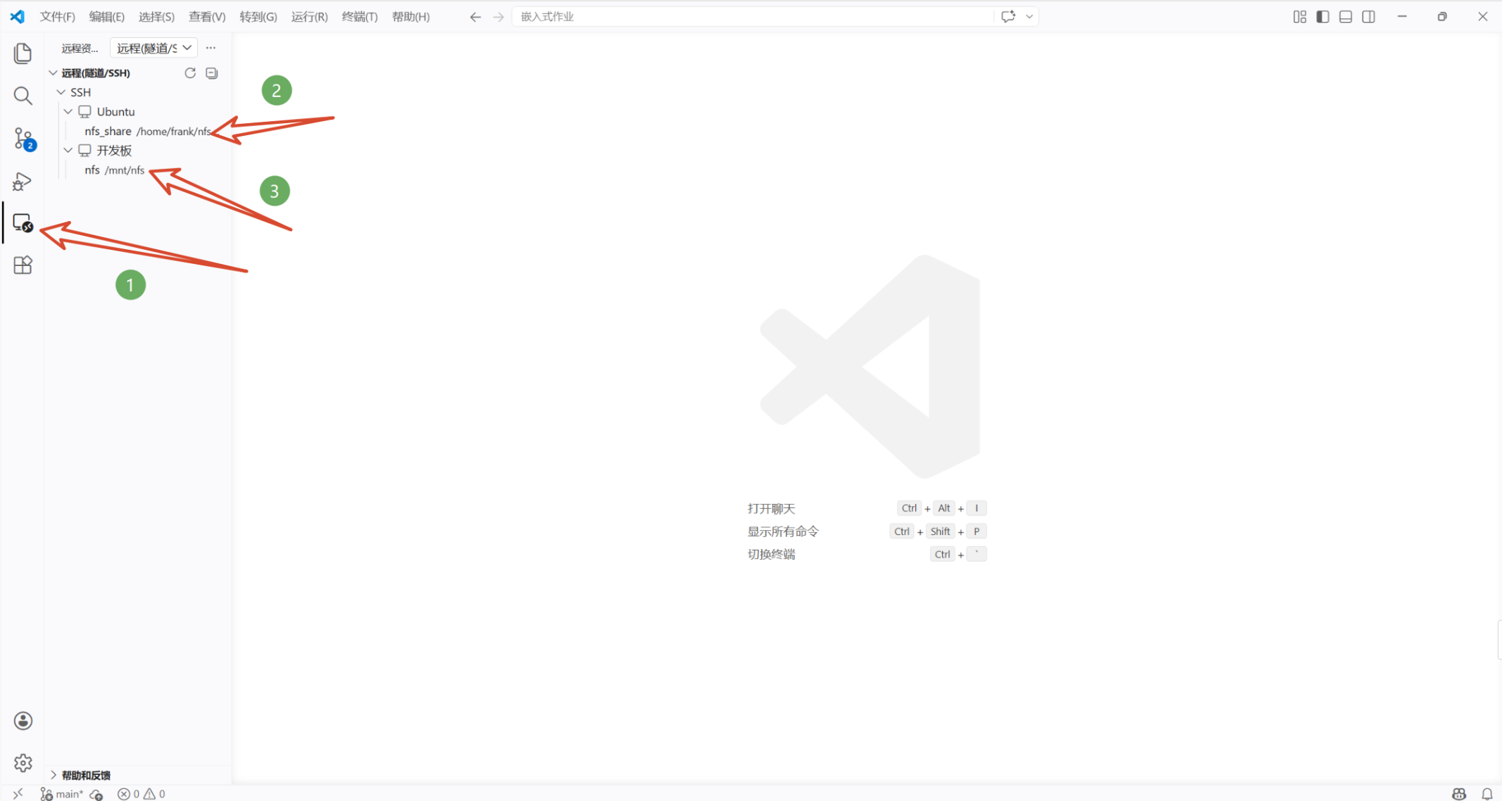Open the 远程(隧道/SSH) dropdown selector
Image resolution: width=1502 pixels, height=801 pixels.
click(x=154, y=48)
